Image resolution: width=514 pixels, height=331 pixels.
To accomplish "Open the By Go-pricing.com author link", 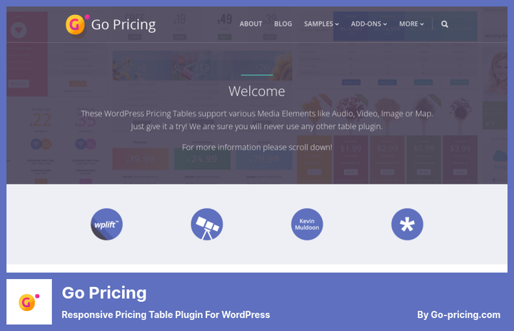I will pyautogui.click(x=458, y=315).
